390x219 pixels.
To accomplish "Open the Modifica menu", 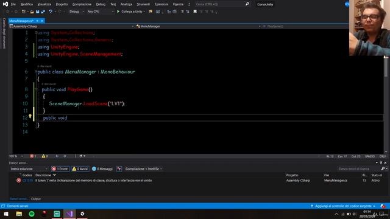I will point(27,4).
